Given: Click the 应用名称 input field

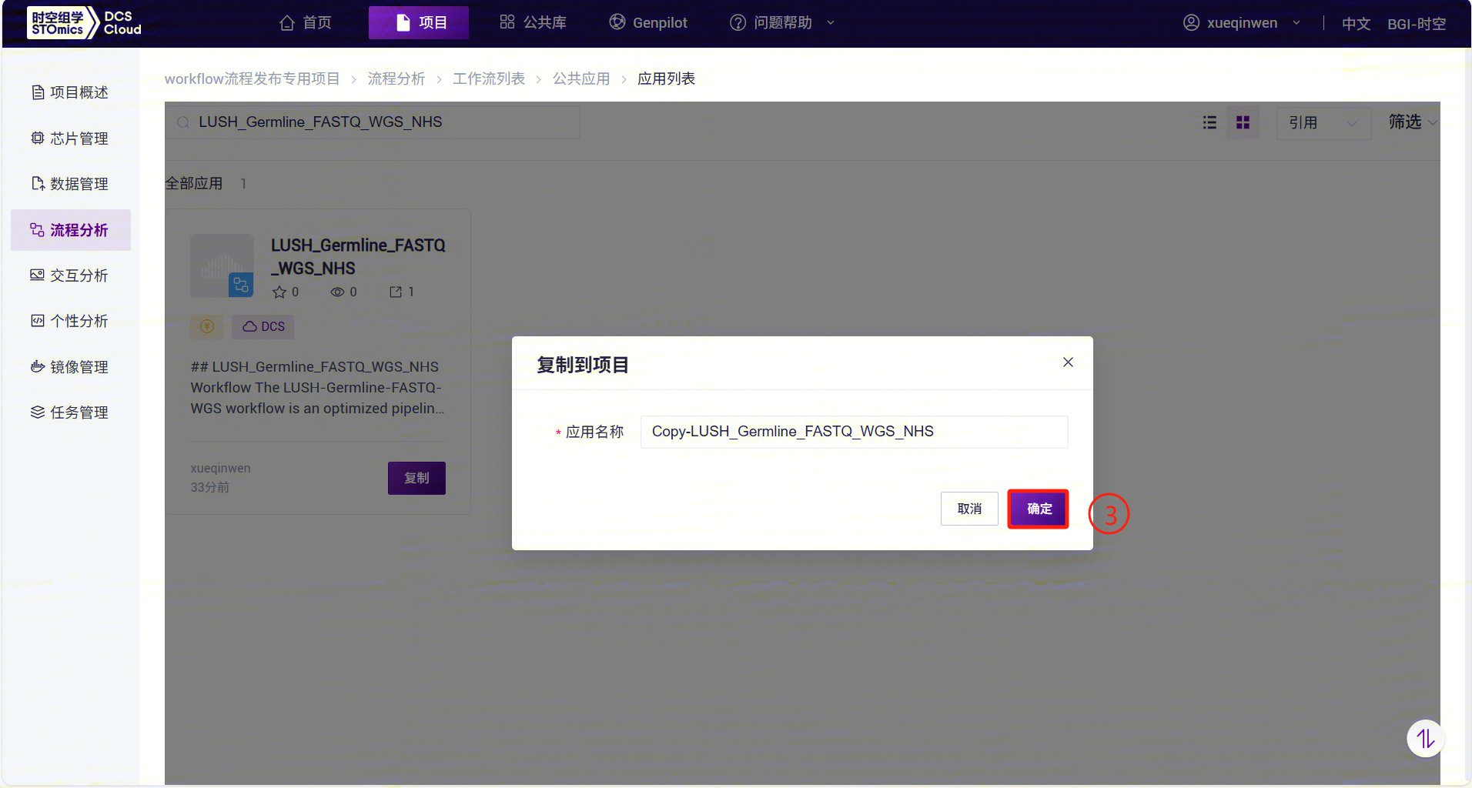Looking at the screenshot, I should point(854,432).
